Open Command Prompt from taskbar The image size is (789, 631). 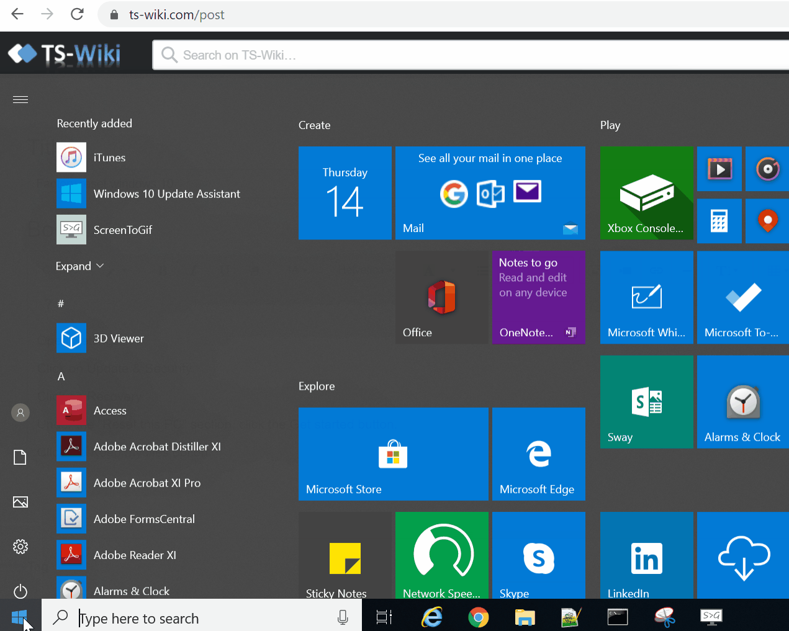(x=618, y=617)
